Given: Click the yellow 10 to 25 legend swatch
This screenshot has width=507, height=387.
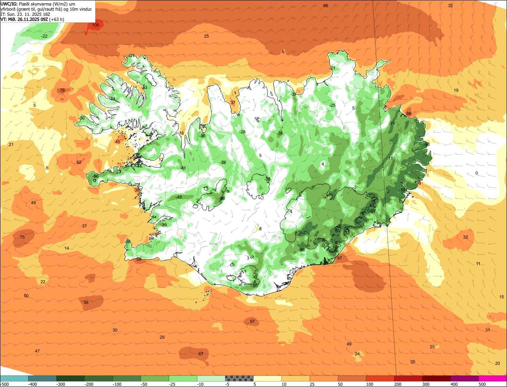Looking at the screenshot, I should click(295, 378).
